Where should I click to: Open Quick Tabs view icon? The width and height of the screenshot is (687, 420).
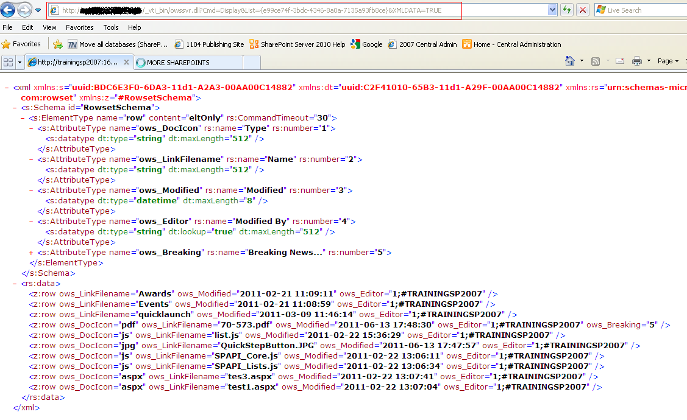[x=10, y=61]
